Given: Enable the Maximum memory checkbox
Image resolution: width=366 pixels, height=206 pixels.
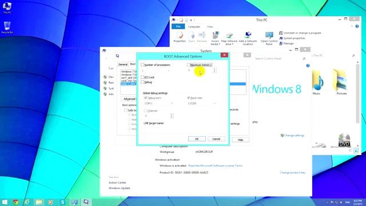Looking at the screenshot, I should [x=188, y=65].
